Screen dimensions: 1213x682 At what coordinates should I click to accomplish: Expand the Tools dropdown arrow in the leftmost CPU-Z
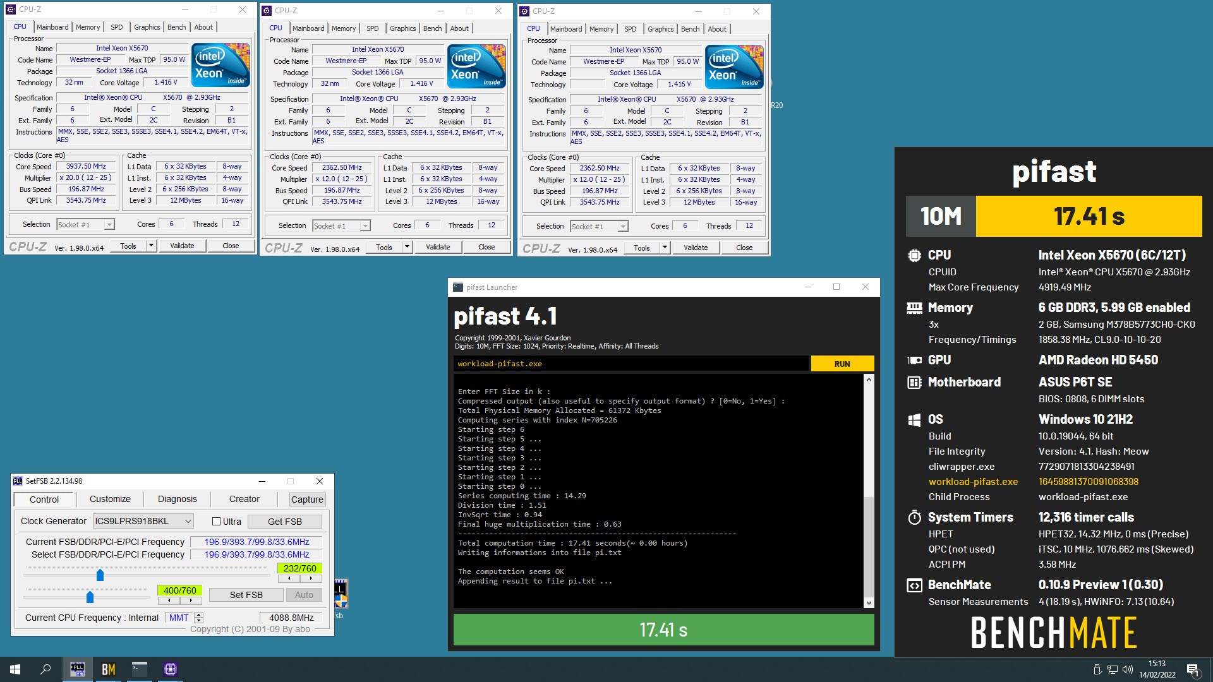[151, 246]
